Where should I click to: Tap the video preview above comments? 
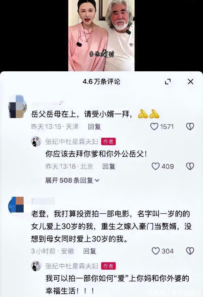pyautogui.click(x=101, y=36)
